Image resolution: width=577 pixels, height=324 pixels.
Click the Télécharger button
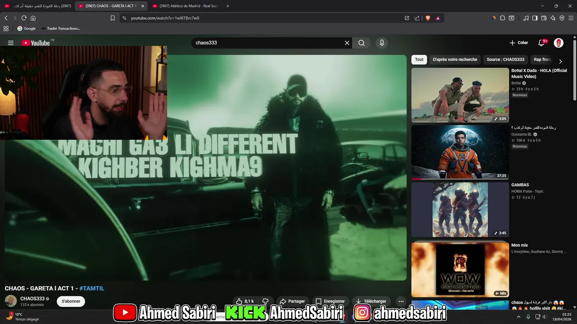pyautogui.click(x=371, y=301)
